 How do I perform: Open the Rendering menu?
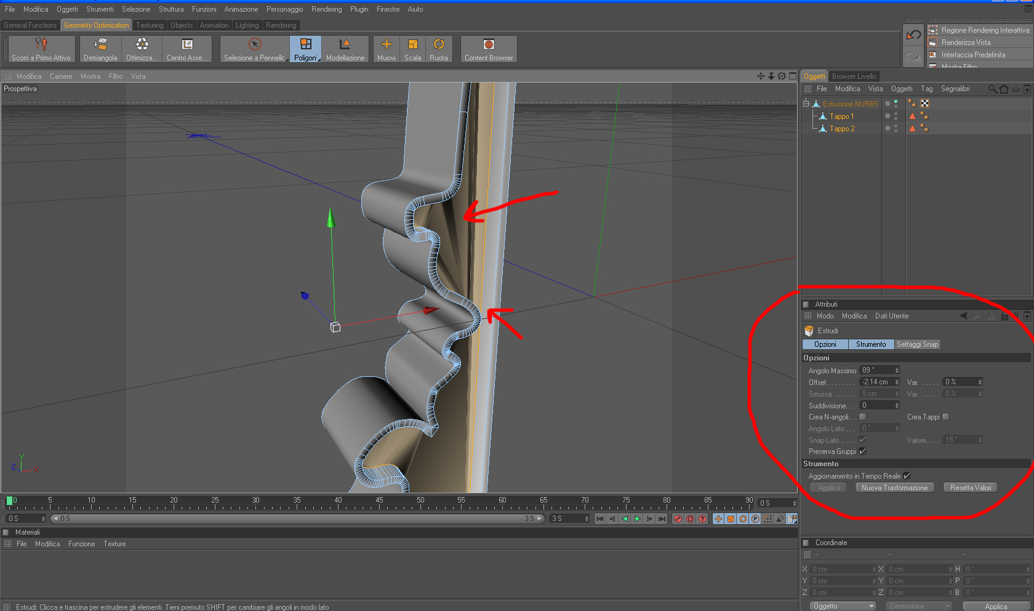click(x=326, y=9)
